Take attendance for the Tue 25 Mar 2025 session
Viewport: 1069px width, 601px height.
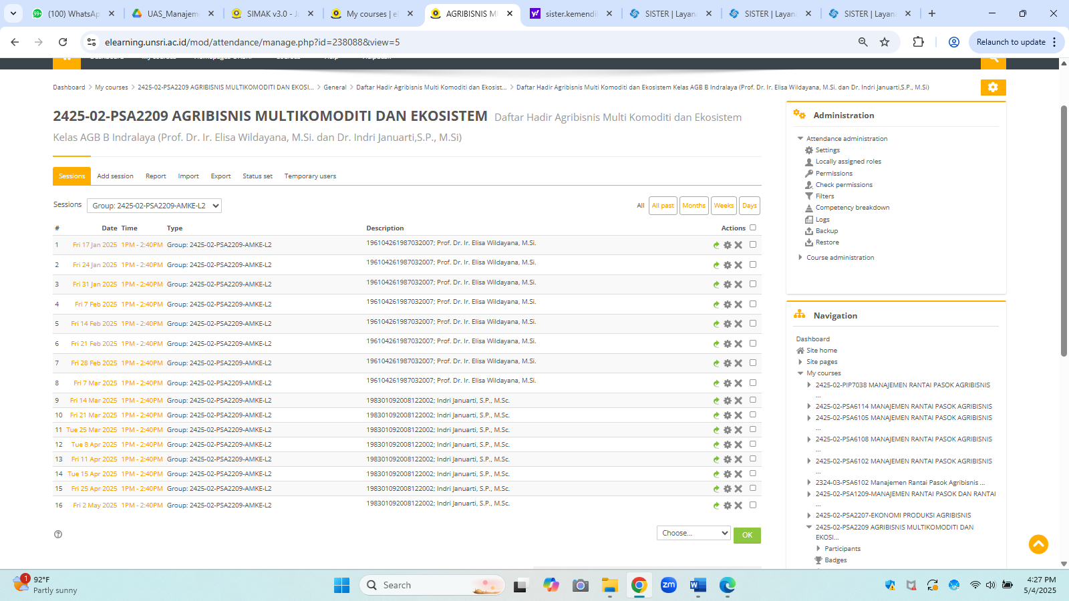point(716,430)
